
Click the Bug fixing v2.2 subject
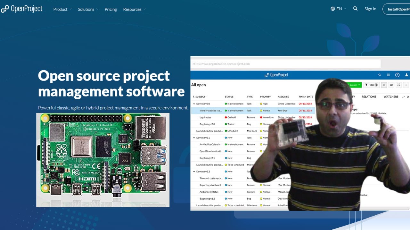pyautogui.click(x=207, y=199)
